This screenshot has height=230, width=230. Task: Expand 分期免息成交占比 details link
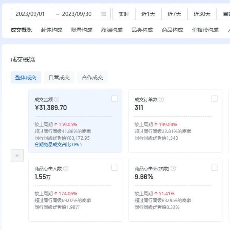point(59,144)
